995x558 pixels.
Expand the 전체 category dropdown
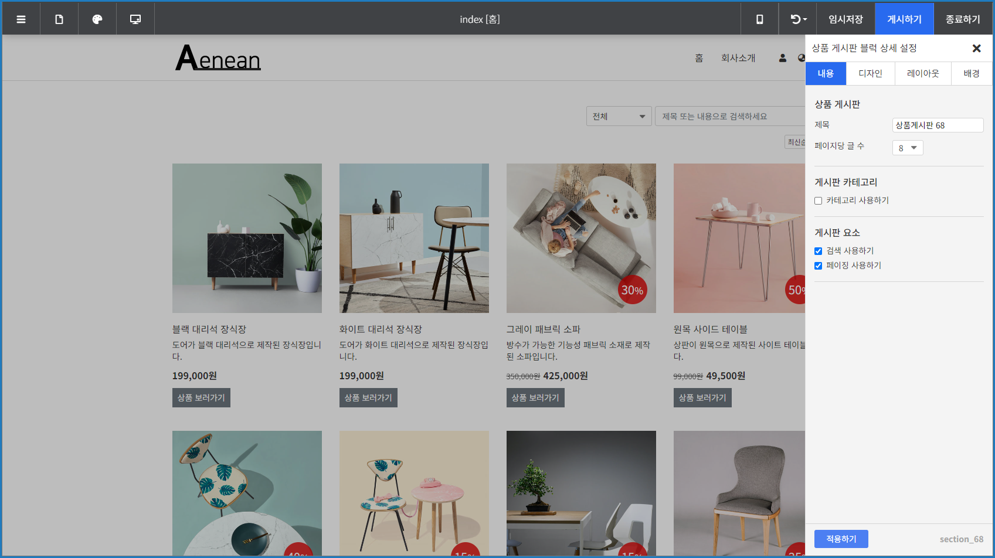click(619, 117)
